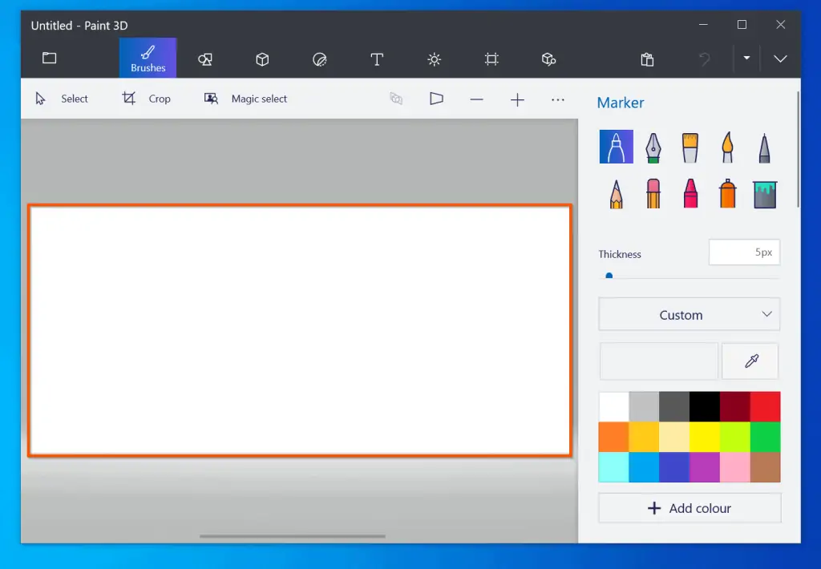Pick the red colour swatch
Screen dimensions: 821x569
click(765, 406)
